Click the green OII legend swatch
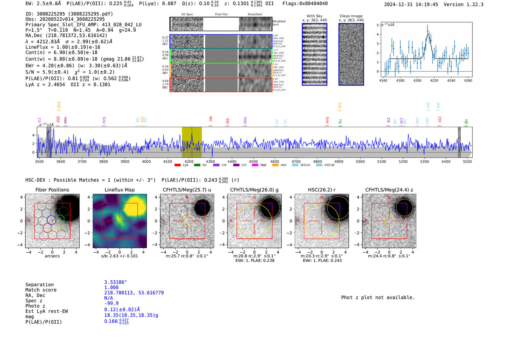This screenshot has width=509, height=347. [197, 165]
